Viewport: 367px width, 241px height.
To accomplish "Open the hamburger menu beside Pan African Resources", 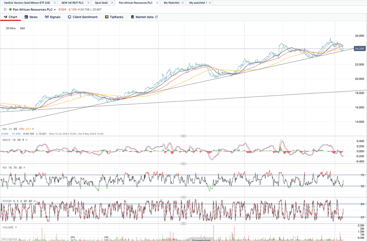I will tap(5, 10).
